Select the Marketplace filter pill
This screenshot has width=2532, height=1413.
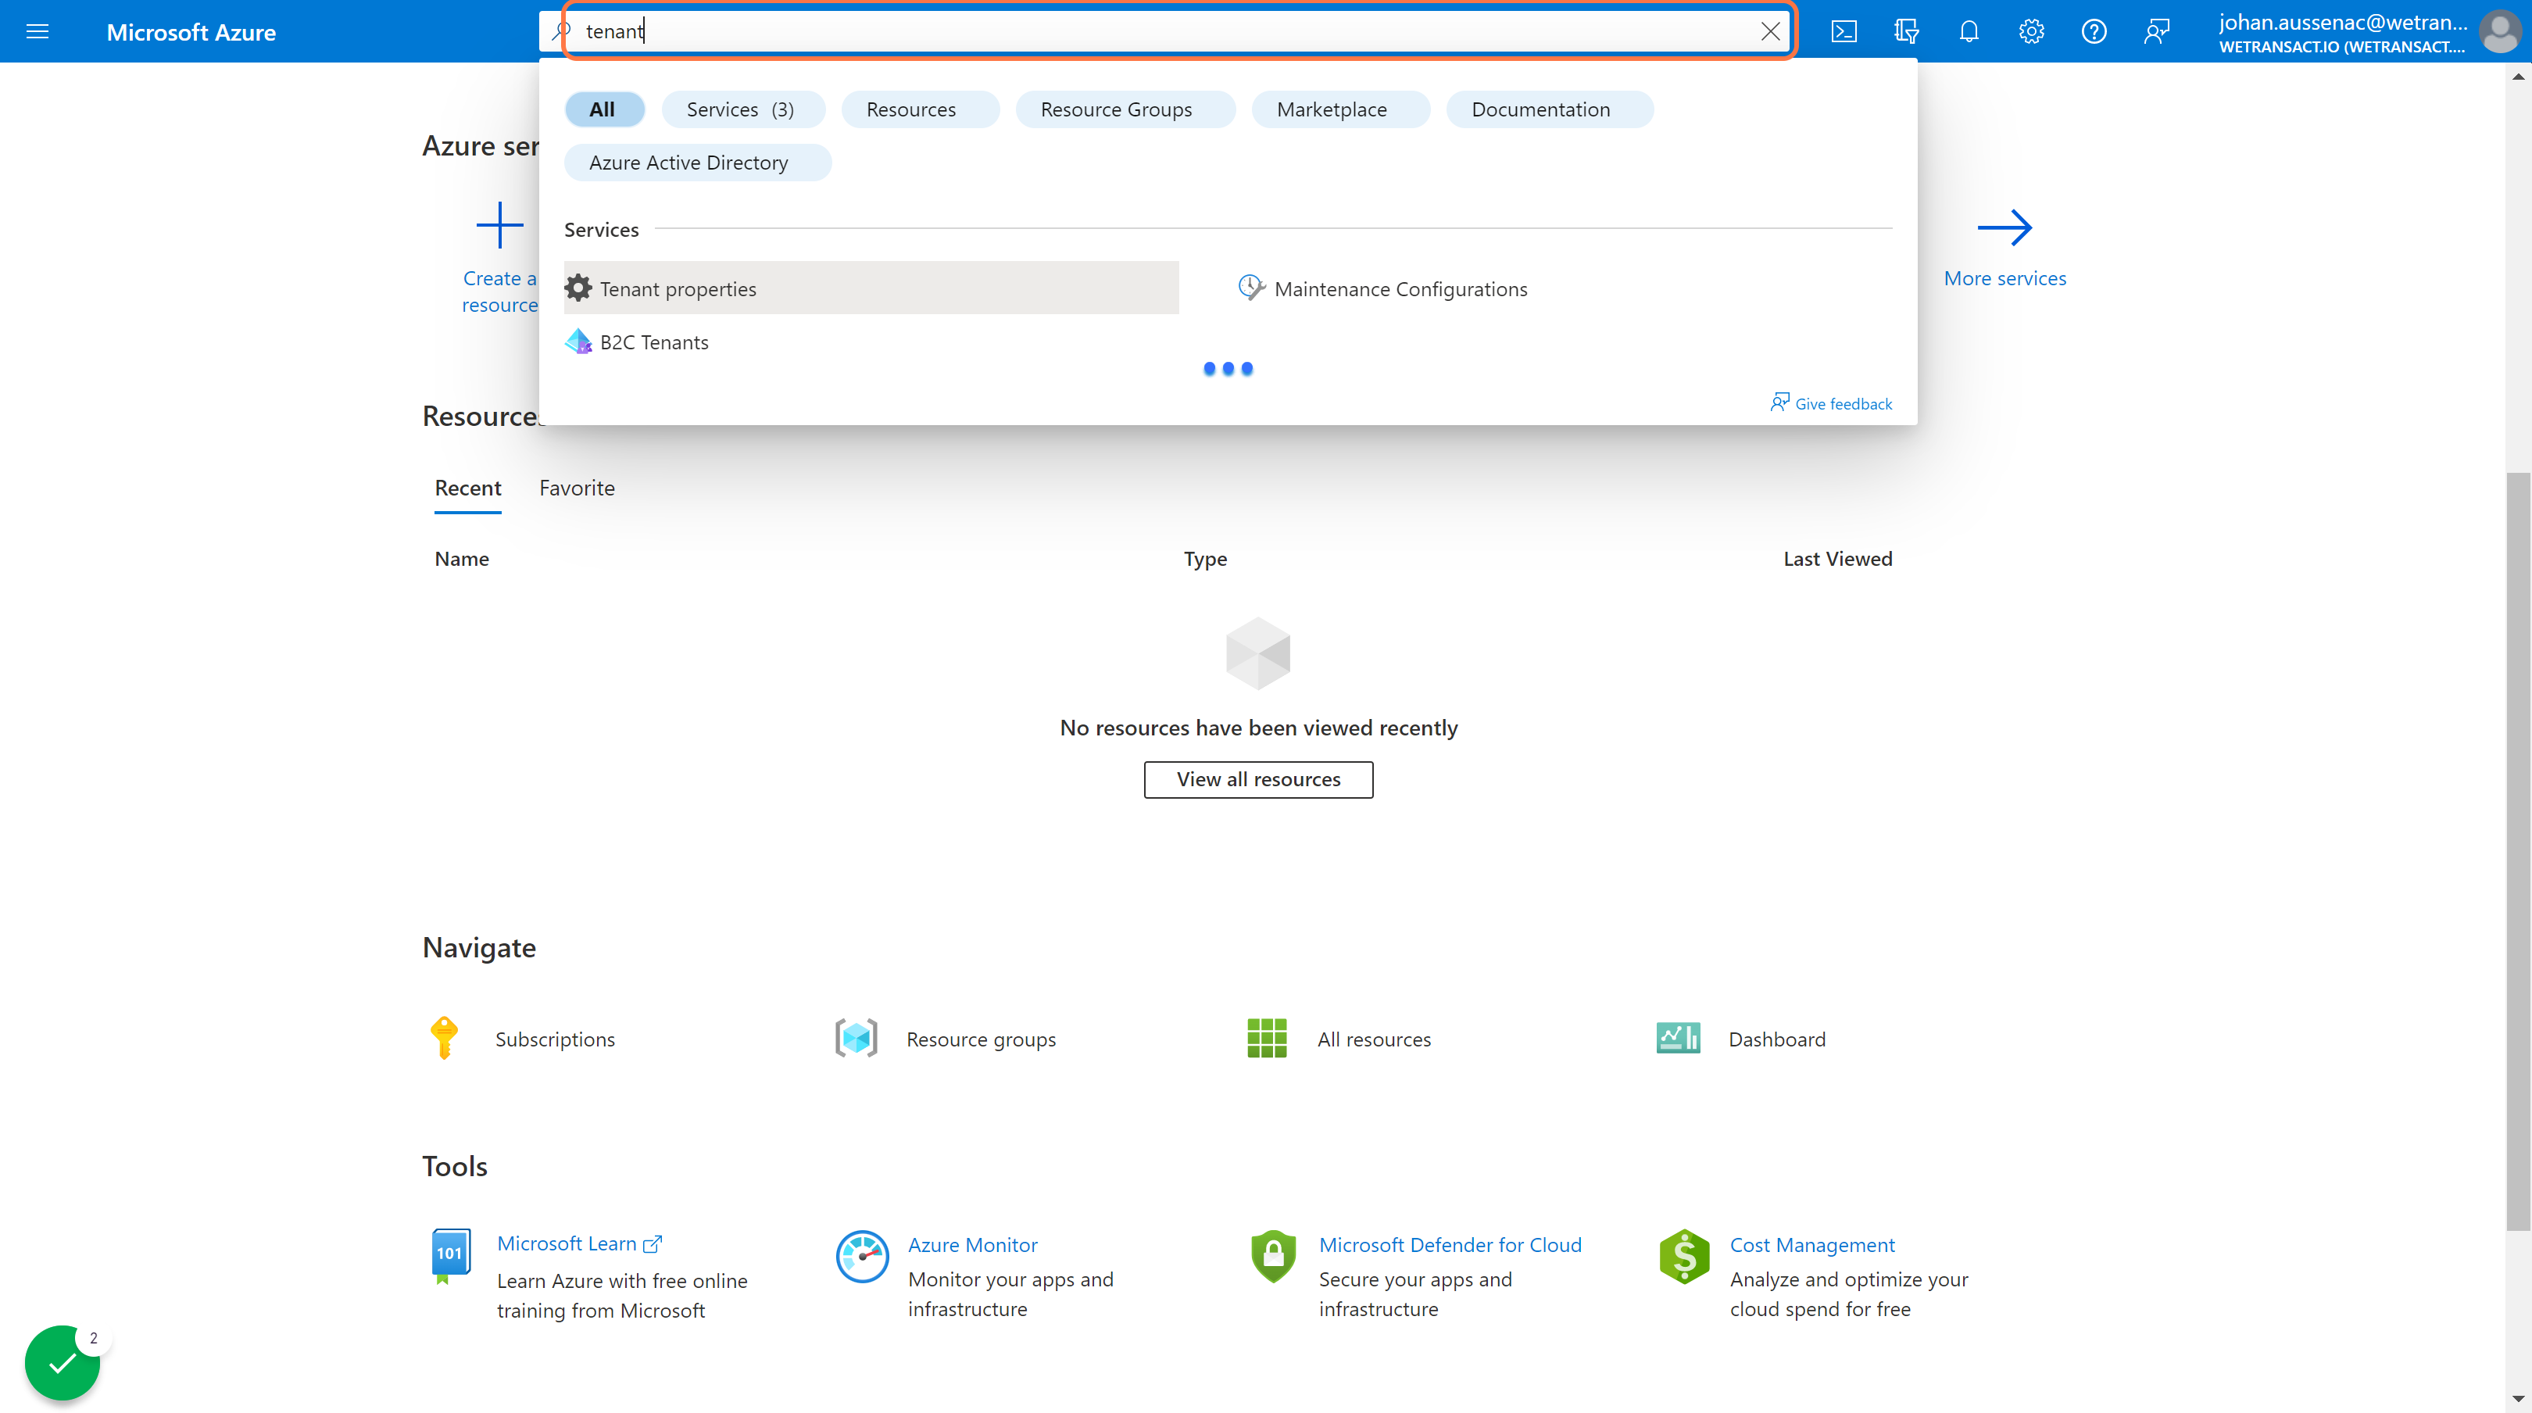(x=1339, y=109)
